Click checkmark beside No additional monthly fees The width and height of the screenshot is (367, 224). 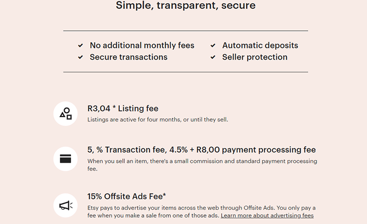[80, 45]
